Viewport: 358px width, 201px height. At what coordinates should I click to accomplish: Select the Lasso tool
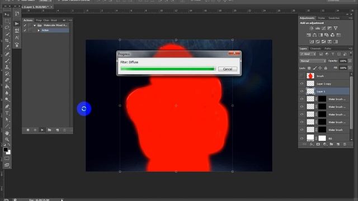pos(7,27)
